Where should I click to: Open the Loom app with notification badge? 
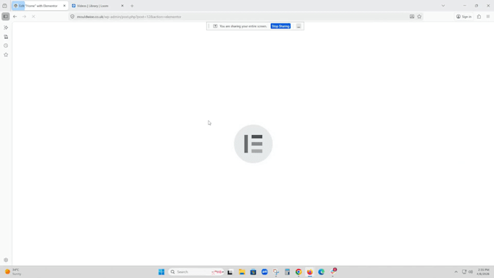click(333, 272)
